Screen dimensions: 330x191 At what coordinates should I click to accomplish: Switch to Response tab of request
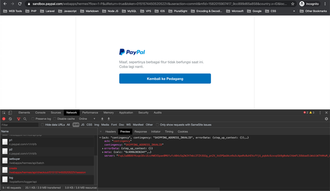141,132
